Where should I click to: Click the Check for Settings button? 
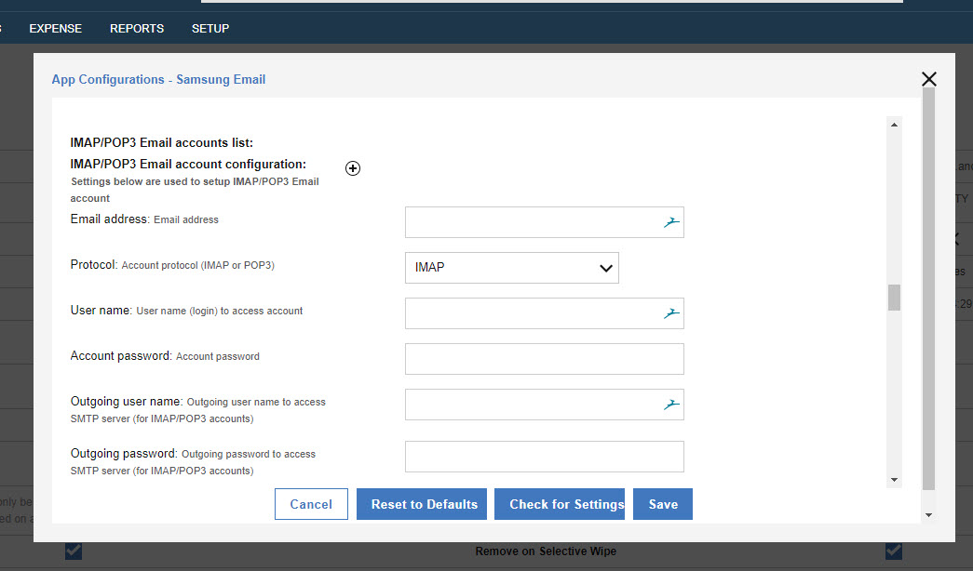560,503
